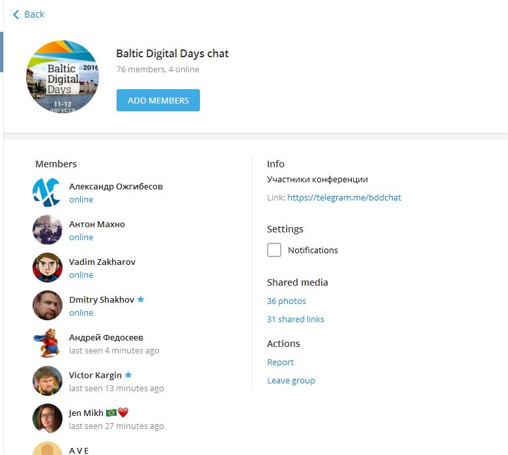Open Dmitry Shakhov's avatar
This screenshot has height=455, width=508.
point(48,305)
